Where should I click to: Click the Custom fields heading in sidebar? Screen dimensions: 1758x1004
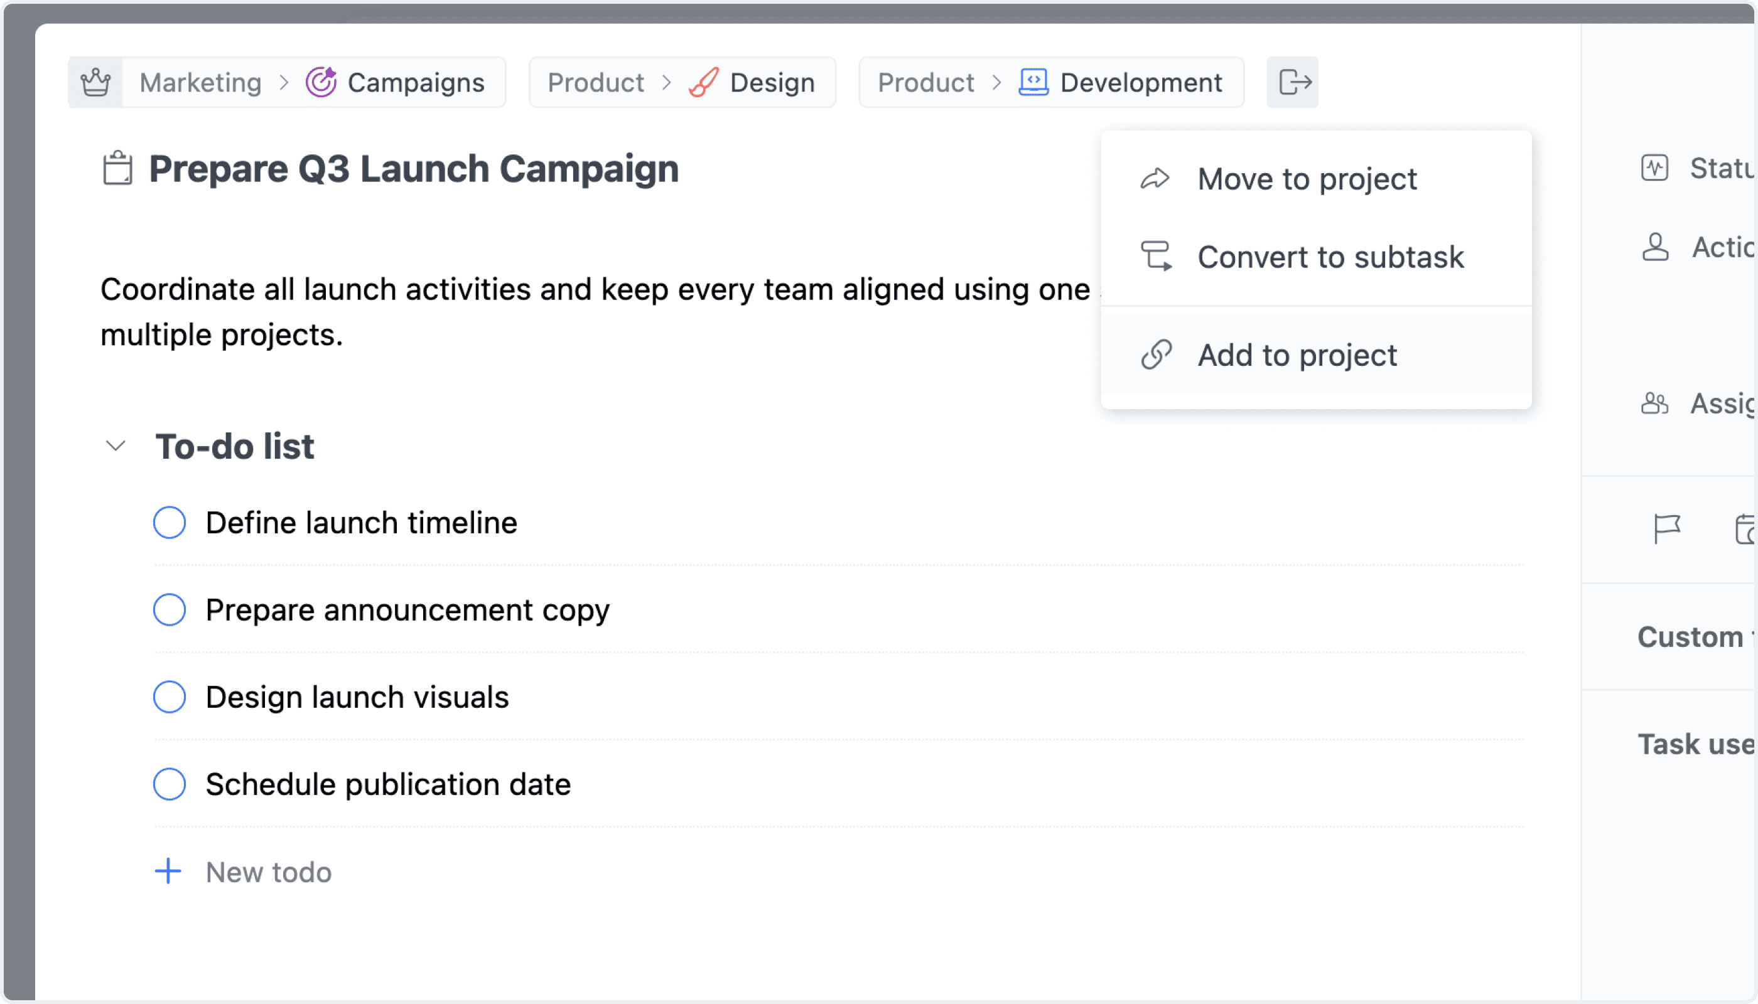pyautogui.click(x=1696, y=637)
